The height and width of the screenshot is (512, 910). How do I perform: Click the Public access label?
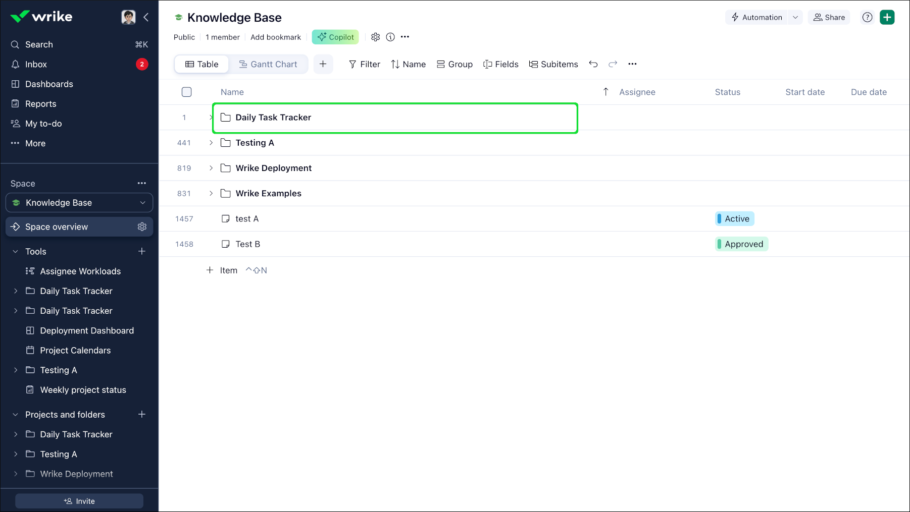pyautogui.click(x=184, y=37)
